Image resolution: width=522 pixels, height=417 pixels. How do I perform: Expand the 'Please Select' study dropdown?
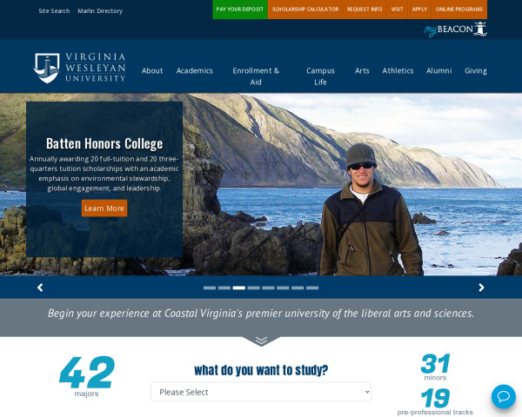pos(261,392)
